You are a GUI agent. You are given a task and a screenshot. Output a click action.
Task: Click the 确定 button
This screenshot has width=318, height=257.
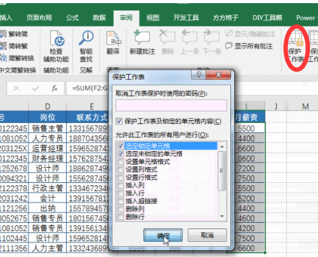(x=163, y=235)
